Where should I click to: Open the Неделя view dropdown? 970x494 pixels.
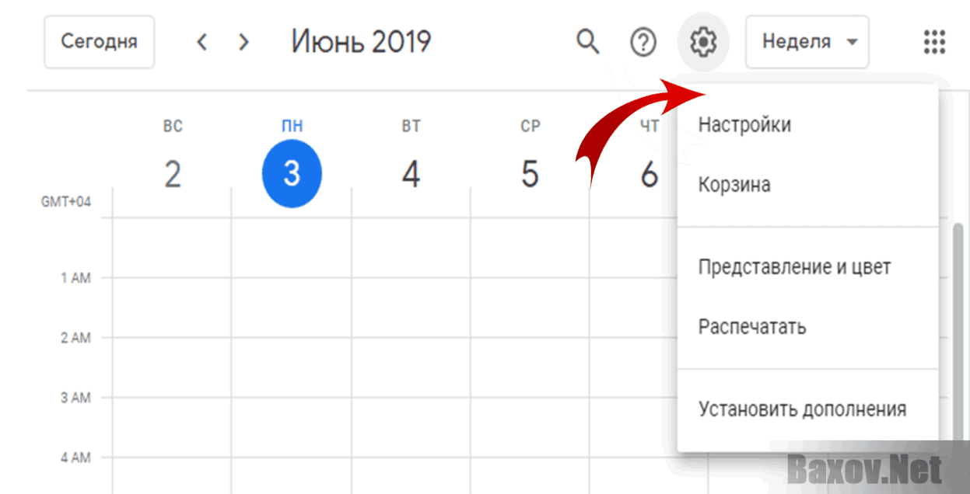point(807,43)
